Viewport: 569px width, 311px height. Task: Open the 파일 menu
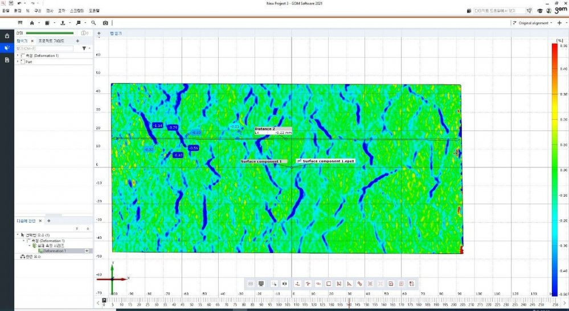(x=6, y=10)
